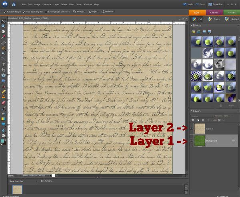Open the Distribute dropdown
Viewport: 240px width, 197px height.
[108, 12]
